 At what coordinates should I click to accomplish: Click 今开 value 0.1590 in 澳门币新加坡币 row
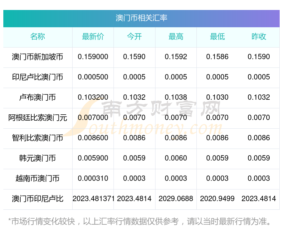pyautogui.click(x=134, y=57)
